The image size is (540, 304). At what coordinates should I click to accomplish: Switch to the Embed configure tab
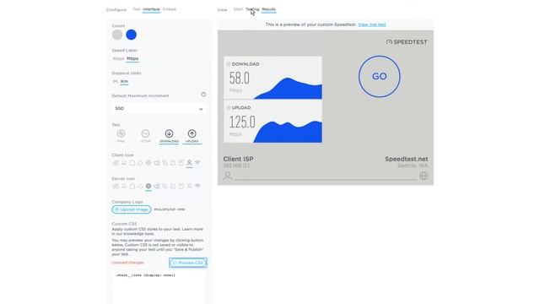[x=170, y=9]
